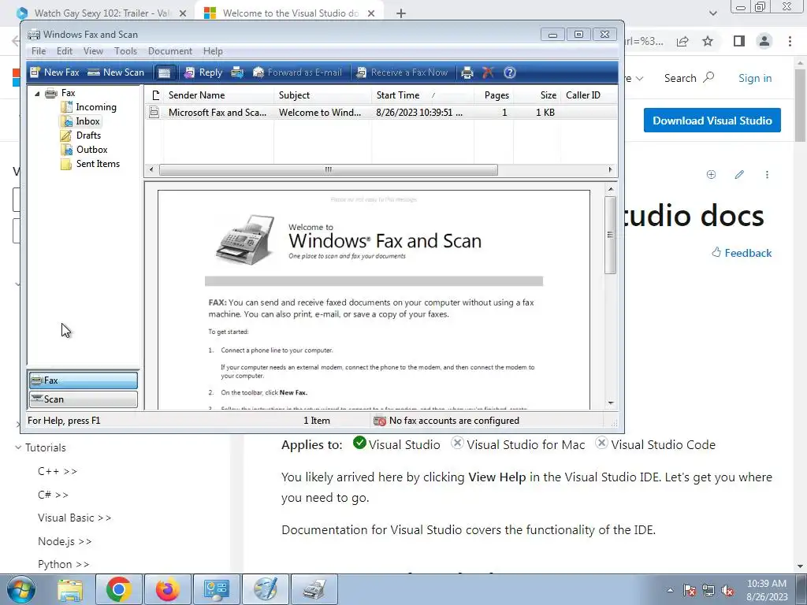Click the preview pane vertical scrollbar thumb
This screenshot has width=807, height=605.
coord(611,235)
